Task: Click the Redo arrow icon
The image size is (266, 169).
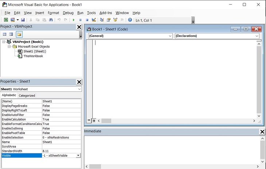Action: (66, 20)
